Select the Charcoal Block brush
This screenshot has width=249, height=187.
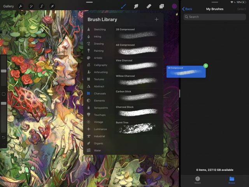(139, 111)
